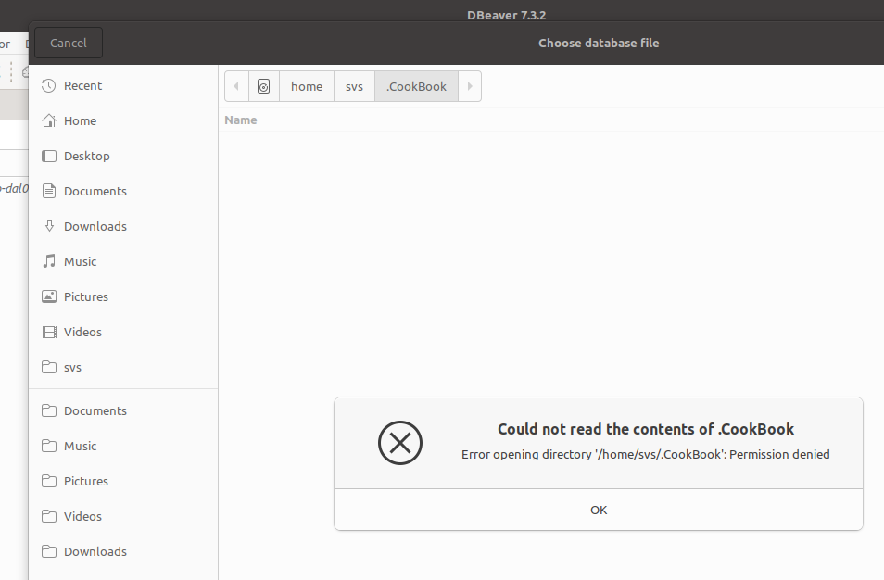Click the DBeaver 7.3.2 window title
The image size is (884, 580).
(x=506, y=15)
